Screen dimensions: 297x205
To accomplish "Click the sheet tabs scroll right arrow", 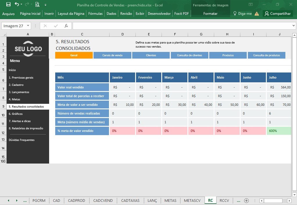I will pyautogui.click(x=17, y=200).
